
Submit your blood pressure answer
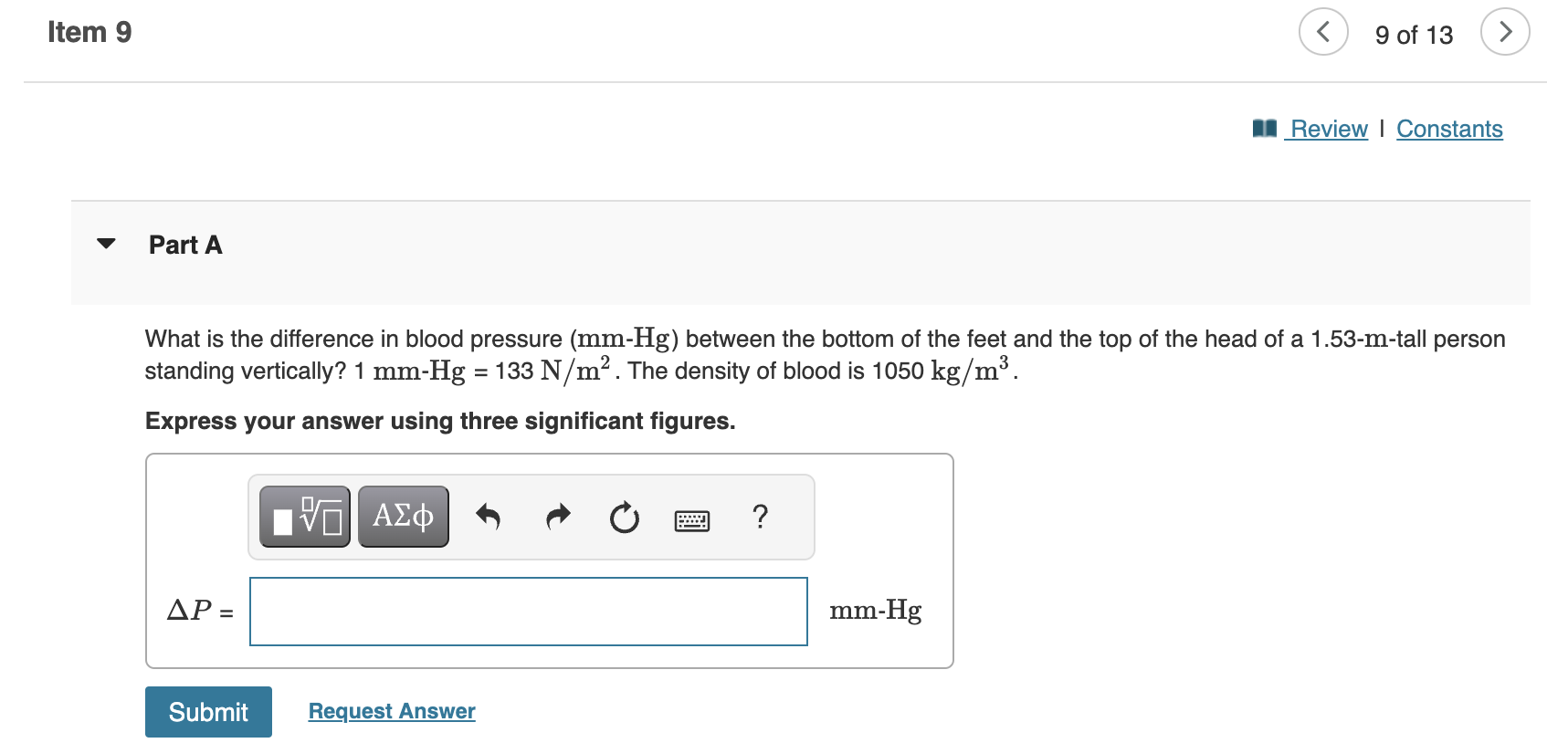click(207, 711)
